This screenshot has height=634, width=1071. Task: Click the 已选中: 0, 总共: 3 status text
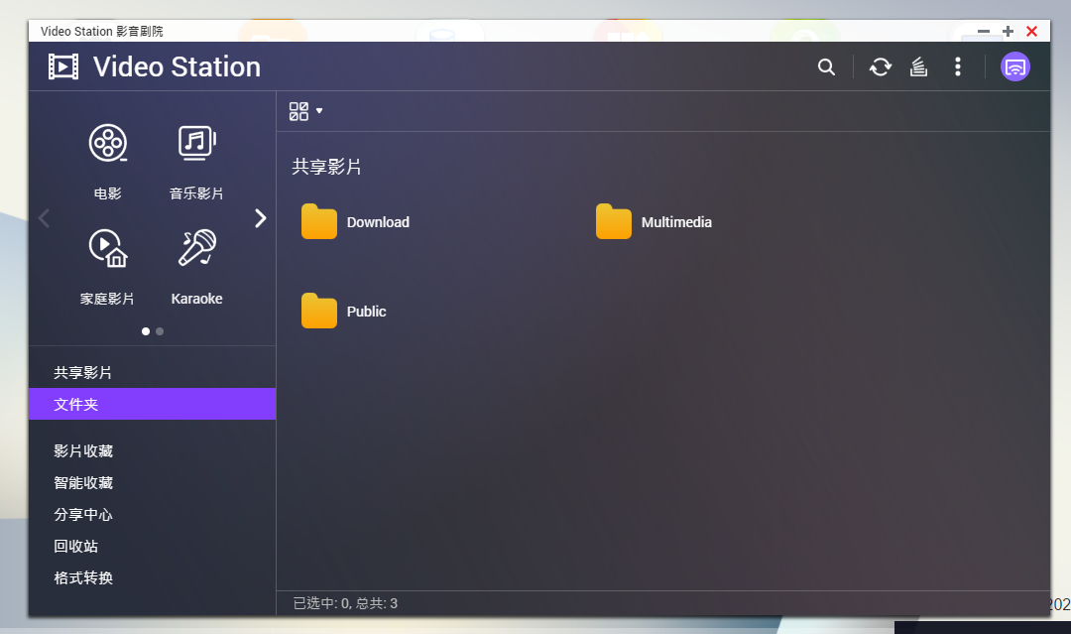coord(345,603)
